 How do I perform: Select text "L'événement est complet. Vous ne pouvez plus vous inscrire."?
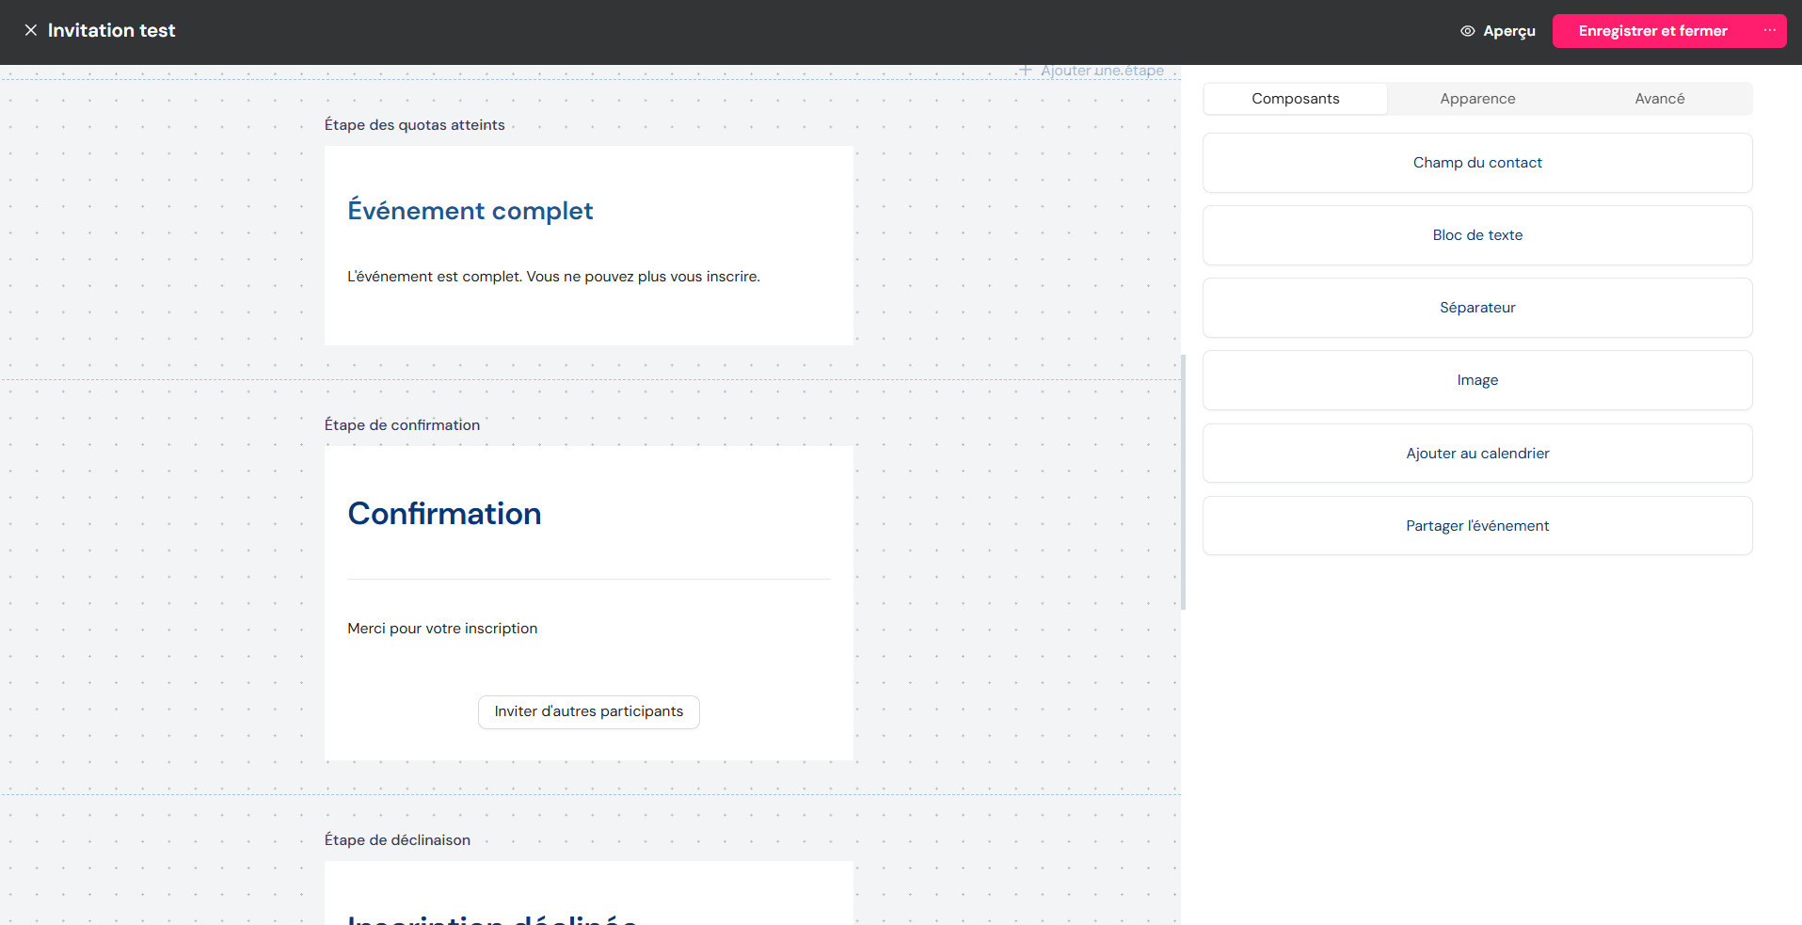(553, 277)
